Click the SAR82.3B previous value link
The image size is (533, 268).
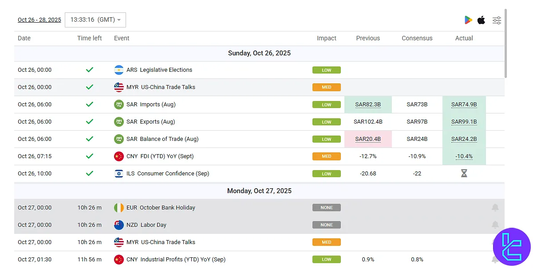pos(368,105)
